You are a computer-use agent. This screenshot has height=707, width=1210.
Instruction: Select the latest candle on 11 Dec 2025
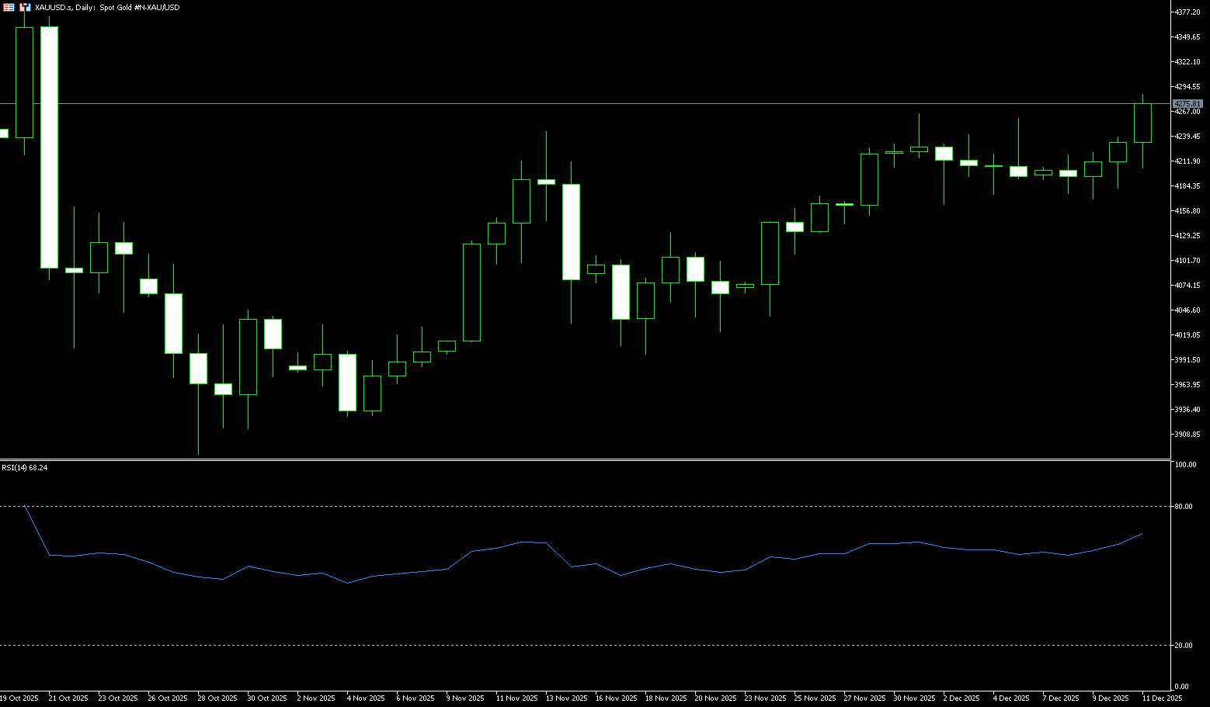click(x=1142, y=123)
